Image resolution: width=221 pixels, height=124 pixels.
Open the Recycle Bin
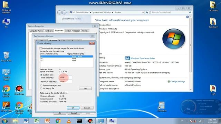pos(6,56)
